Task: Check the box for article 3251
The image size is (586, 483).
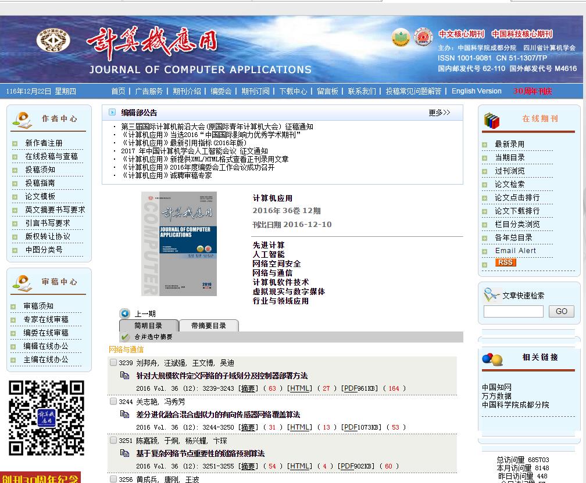Action: [x=113, y=439]
